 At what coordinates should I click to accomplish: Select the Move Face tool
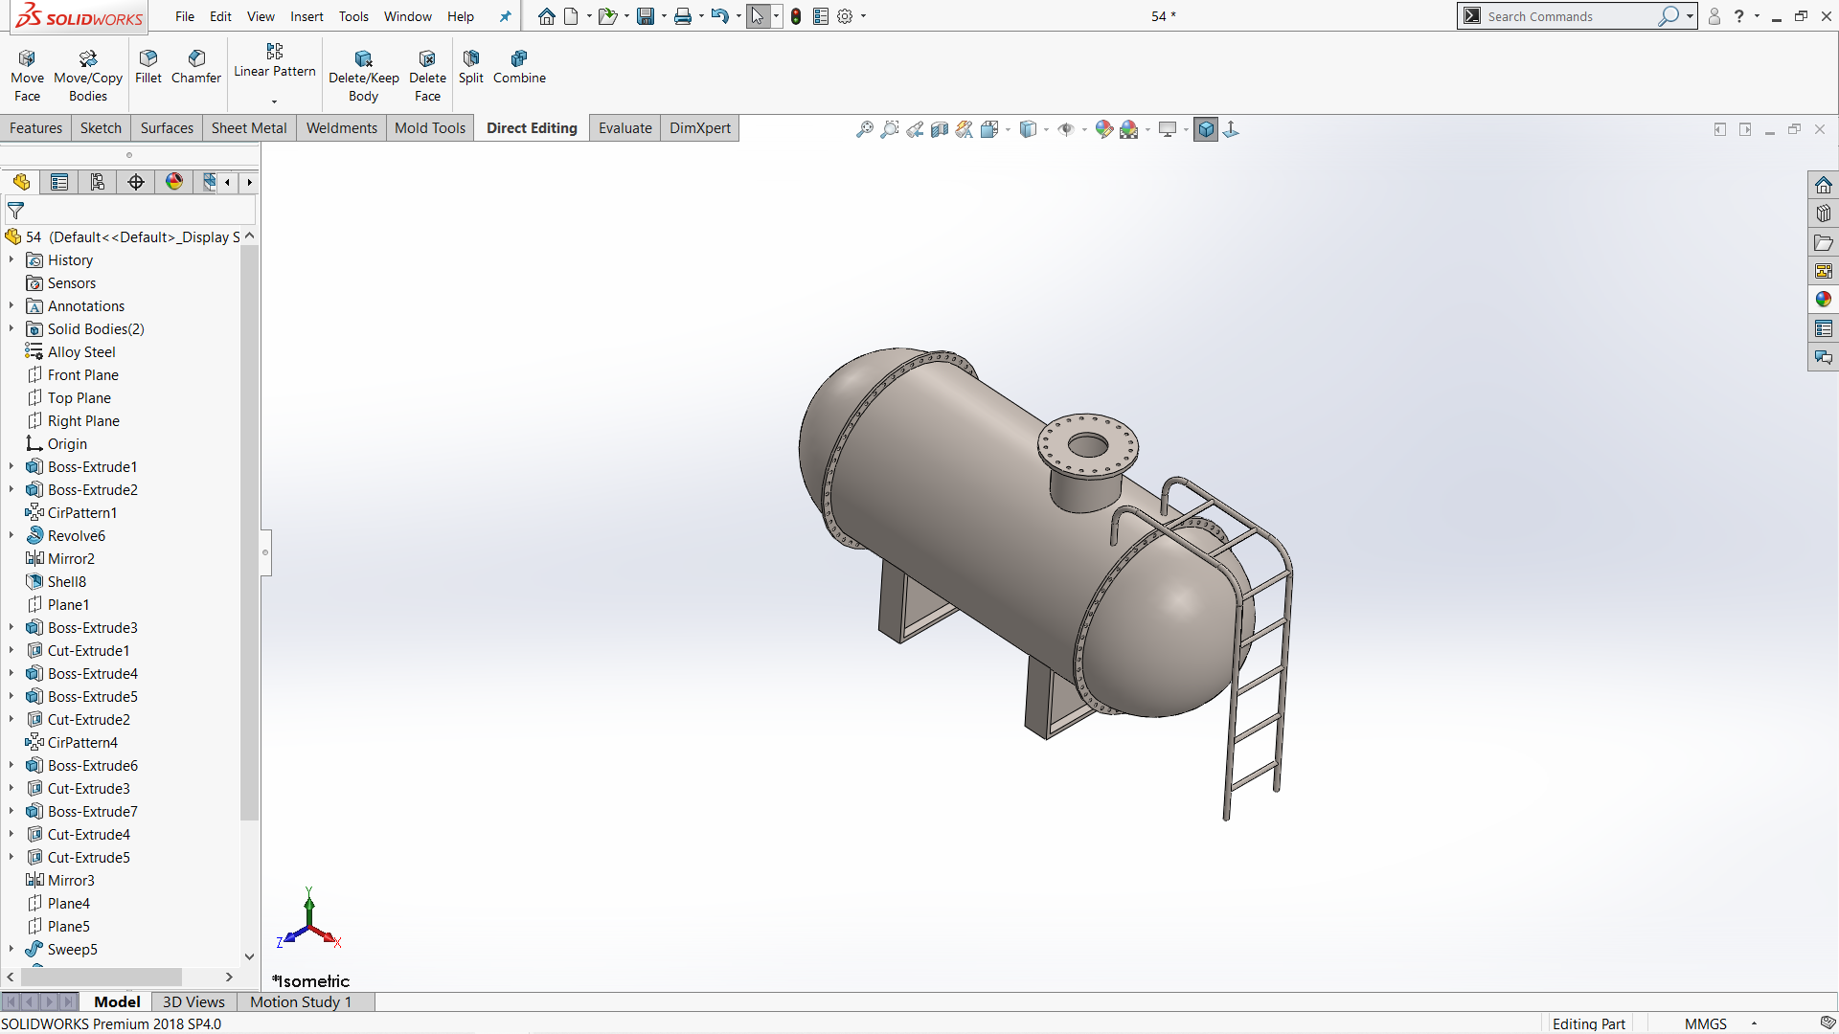[x=27, y=76]
